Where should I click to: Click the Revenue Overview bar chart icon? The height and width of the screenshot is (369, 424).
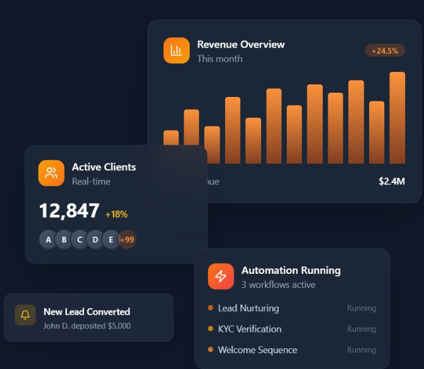176,51
